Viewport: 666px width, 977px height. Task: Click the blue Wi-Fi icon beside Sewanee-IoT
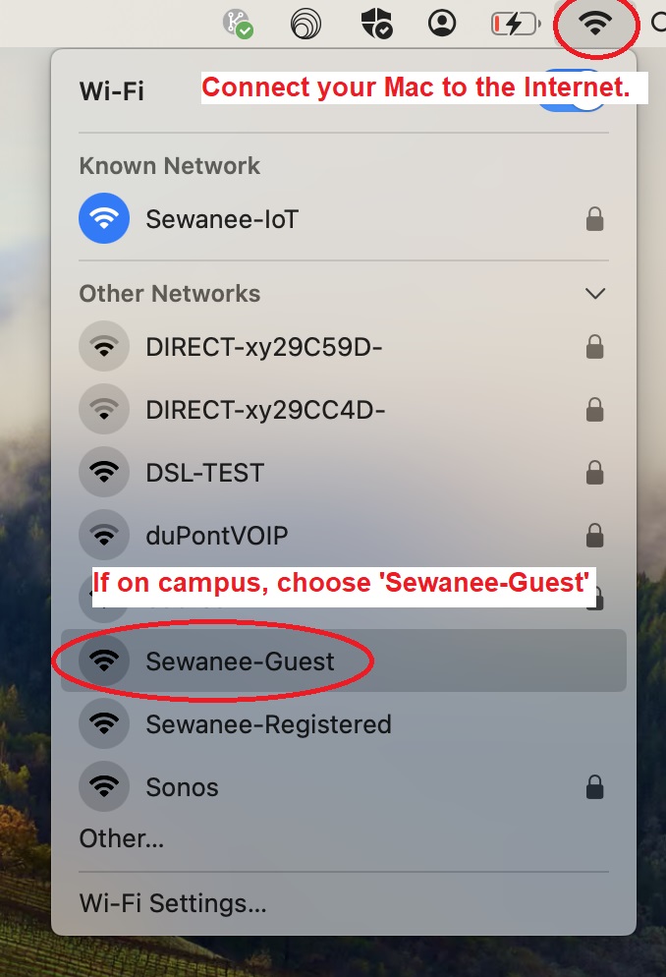(x=104, y=218)
